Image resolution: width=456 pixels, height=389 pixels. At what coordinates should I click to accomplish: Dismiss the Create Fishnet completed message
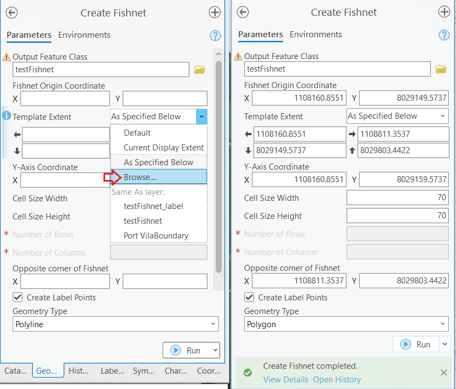[x=444, y=373]
